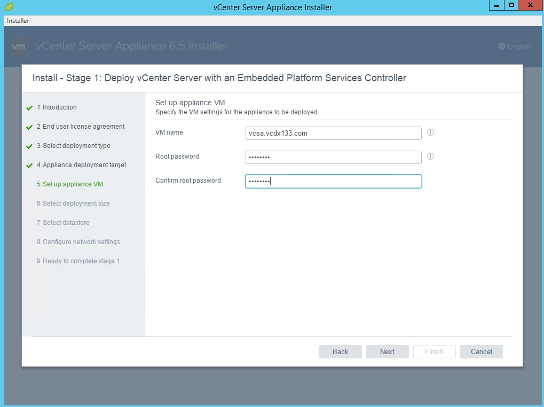
Task: Click step 8 Configure network settings
Action: tap(81, 242)
